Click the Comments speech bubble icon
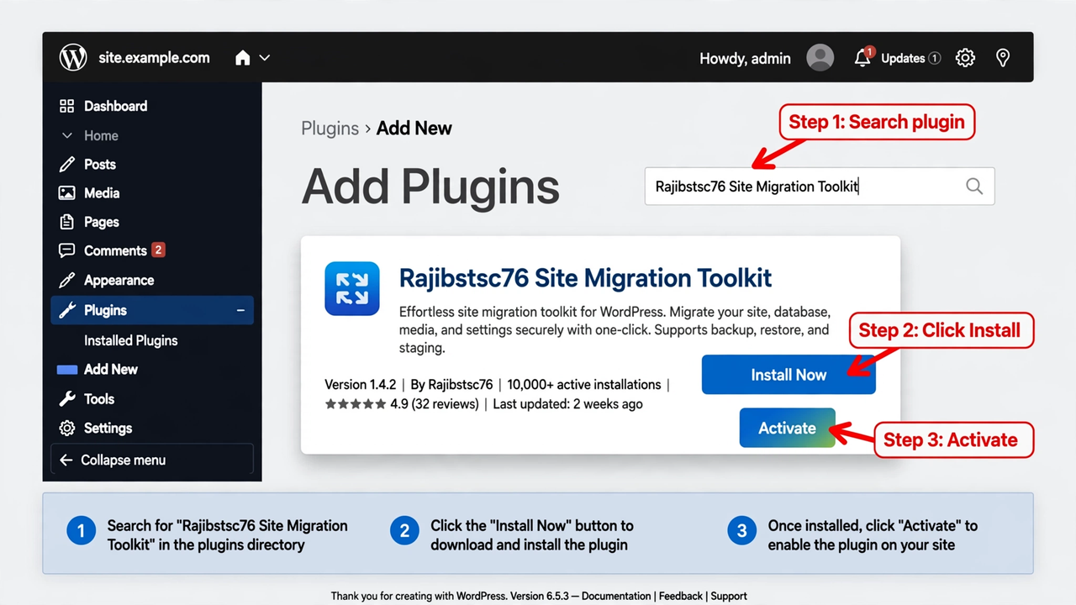The width and height of the screenshot is (1076, 605). [66, 250]
